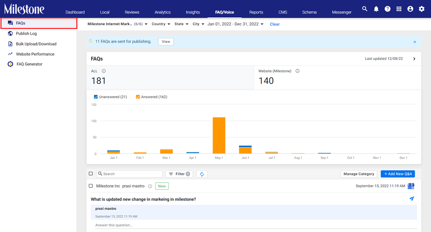Open the apps grid icon
431x232 pixels.
coord(399,9)
